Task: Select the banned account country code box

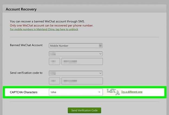Action: (54, 61)
